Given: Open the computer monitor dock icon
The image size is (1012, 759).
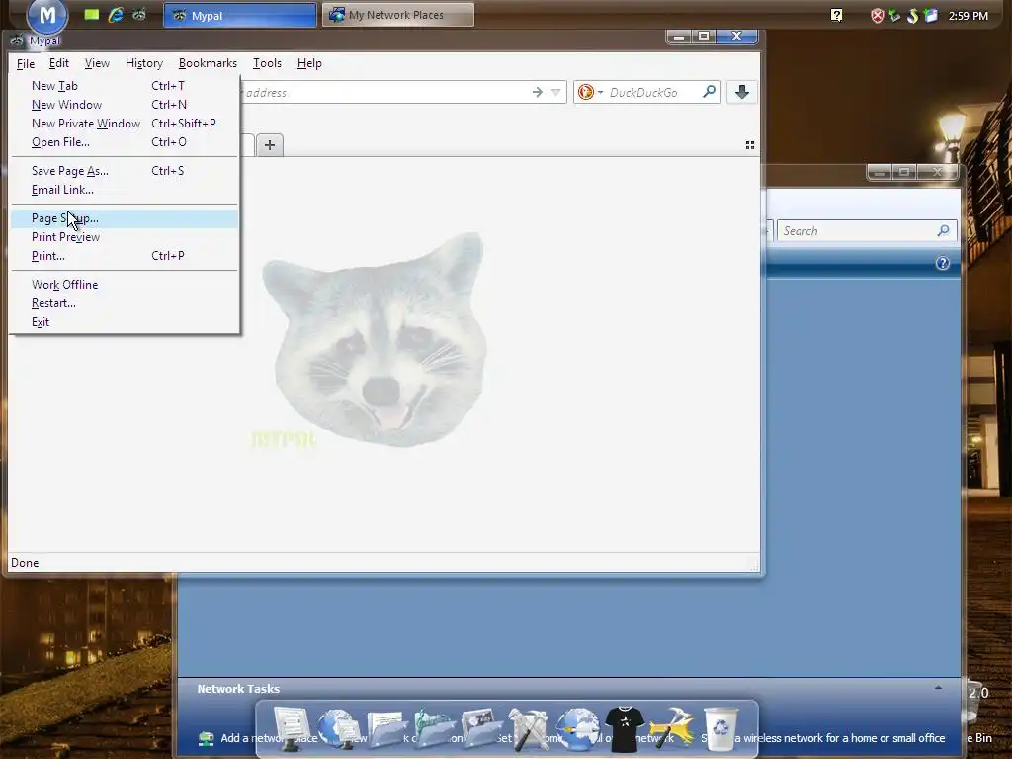Looking at the screenshot, I should pyautogui.click(x=292, y=728).
